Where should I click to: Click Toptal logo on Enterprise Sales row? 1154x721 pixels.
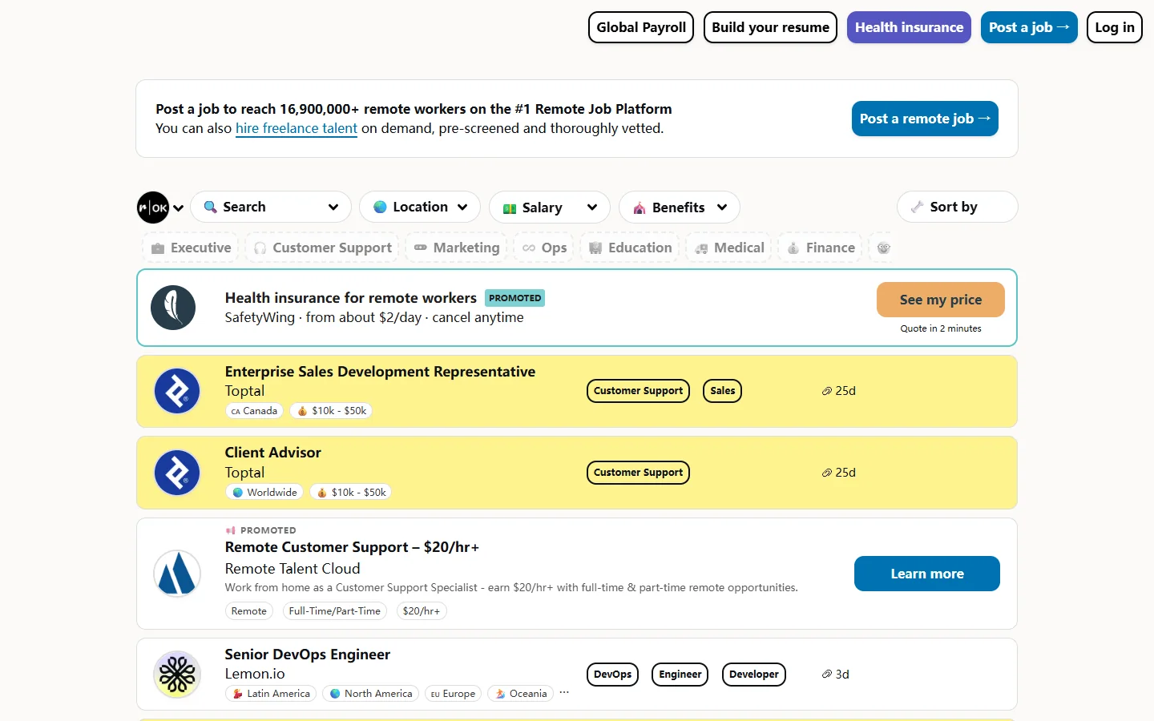[177, 391]
